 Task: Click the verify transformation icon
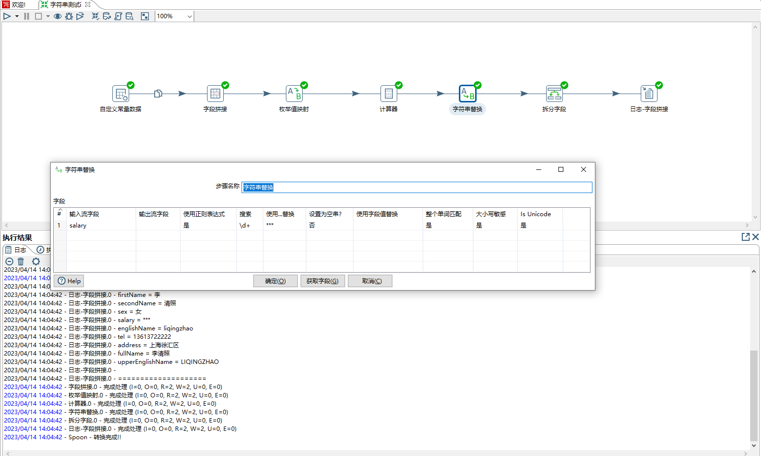click(95, 16)
